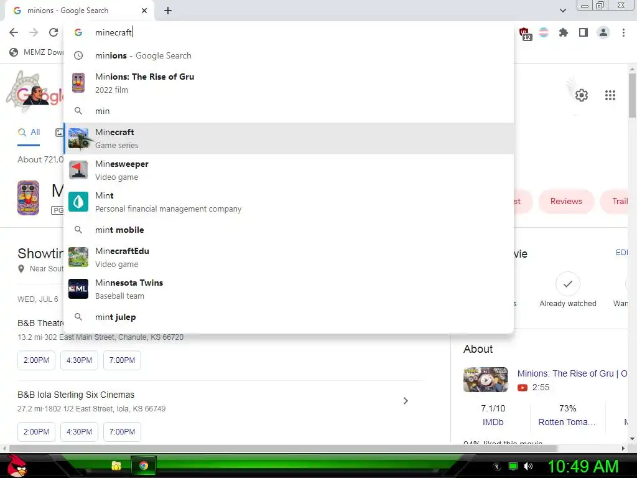Screen dimensions: 637x478
Task: Open a new tab with the plus button
Action: pyautogui.click(x=168, y=11)
